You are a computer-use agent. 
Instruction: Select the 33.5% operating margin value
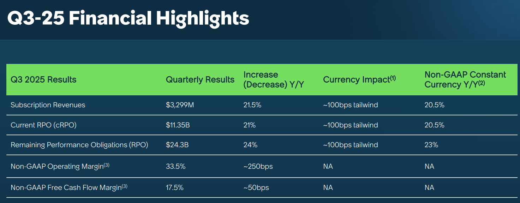pos(176,166)
